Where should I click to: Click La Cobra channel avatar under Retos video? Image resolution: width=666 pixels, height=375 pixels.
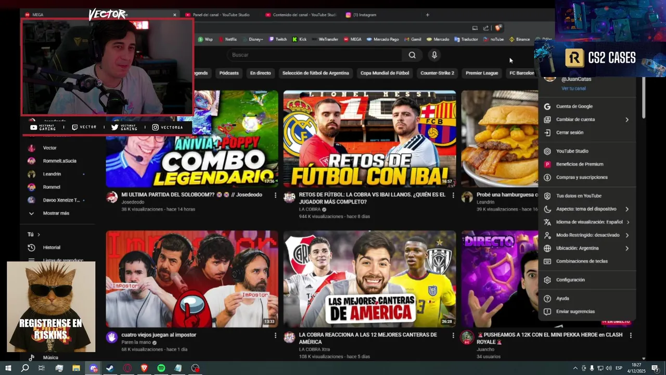click(289, 197)
